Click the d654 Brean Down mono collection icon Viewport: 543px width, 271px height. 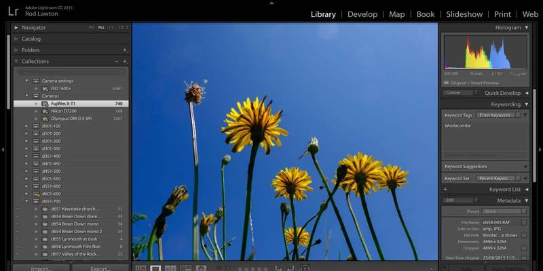point(45,224)
